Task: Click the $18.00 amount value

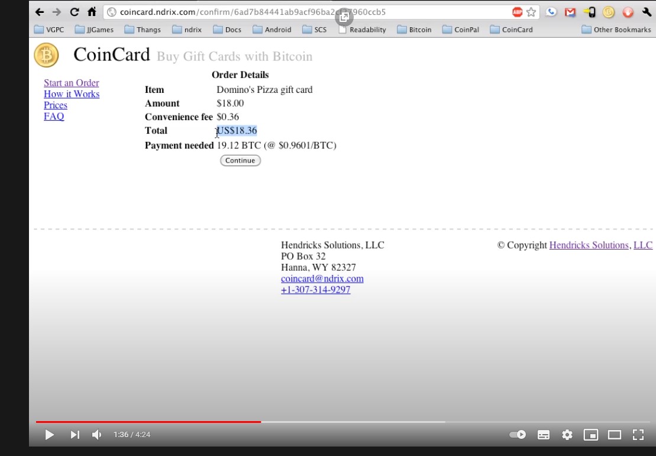Action: pyautogui.click(x=230, y=104)
